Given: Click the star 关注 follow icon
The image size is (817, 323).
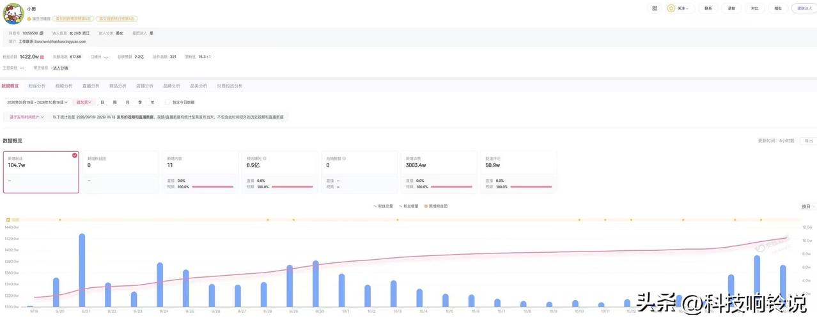Looking at the screenshot, I should (x=671, y=8).
